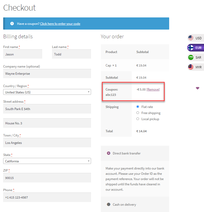Choose Free shipping option

[x=138, y=113]
